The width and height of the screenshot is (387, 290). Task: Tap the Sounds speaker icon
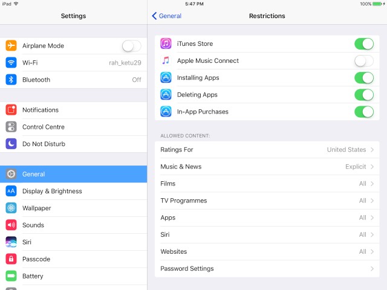click(x=11, y=225)
